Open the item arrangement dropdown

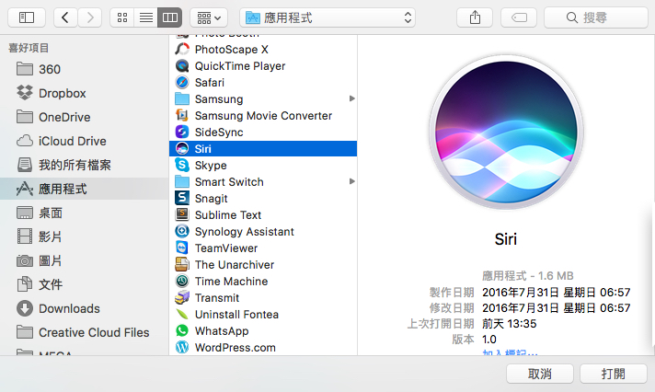coord(209,17)
